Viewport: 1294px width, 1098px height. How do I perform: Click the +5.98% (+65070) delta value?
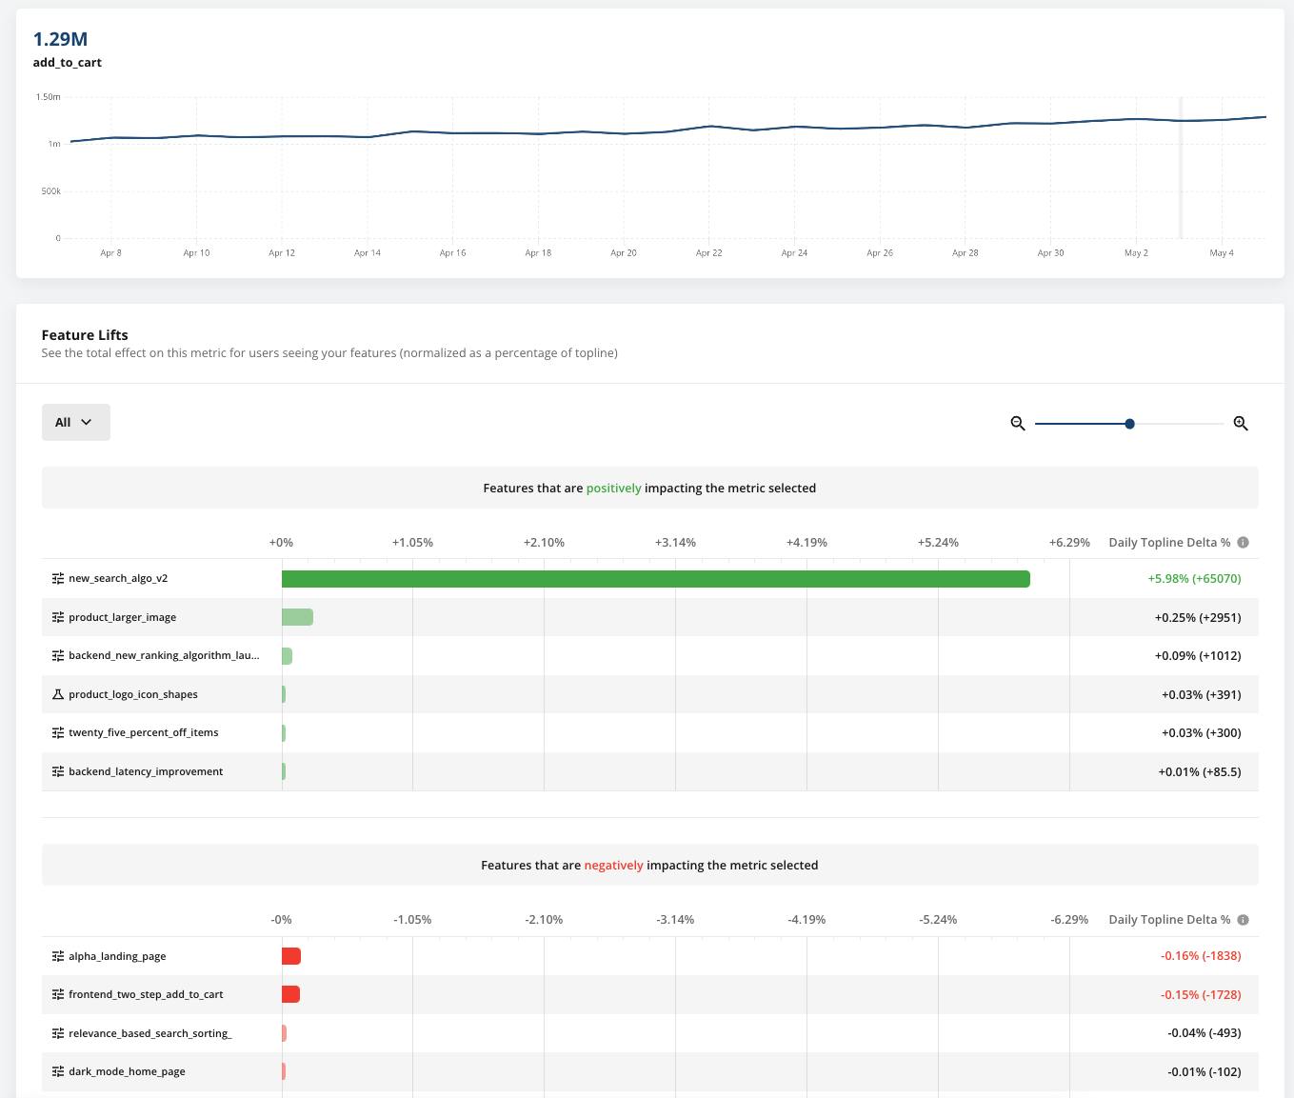coord(1194,578)
